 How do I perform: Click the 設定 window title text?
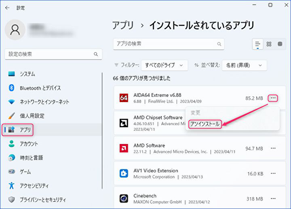pyautogui.click(x=21, y=8)
